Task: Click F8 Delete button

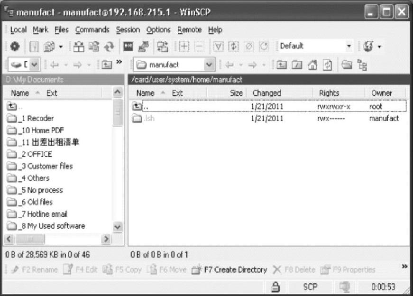Action: click(294, 269)
